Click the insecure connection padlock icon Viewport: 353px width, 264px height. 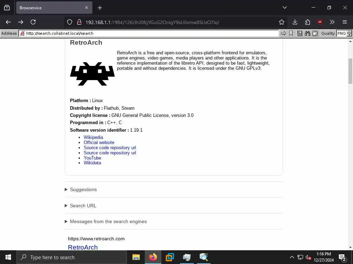(79, 22)
